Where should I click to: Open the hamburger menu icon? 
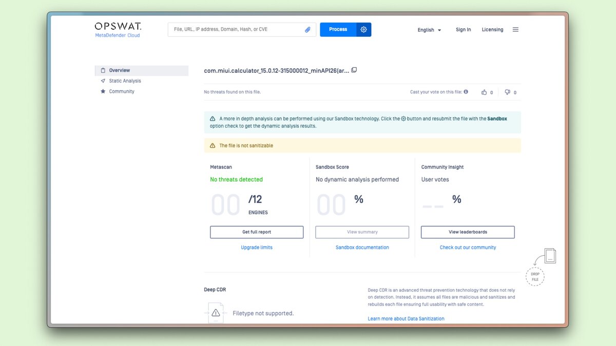click(515, 30)
